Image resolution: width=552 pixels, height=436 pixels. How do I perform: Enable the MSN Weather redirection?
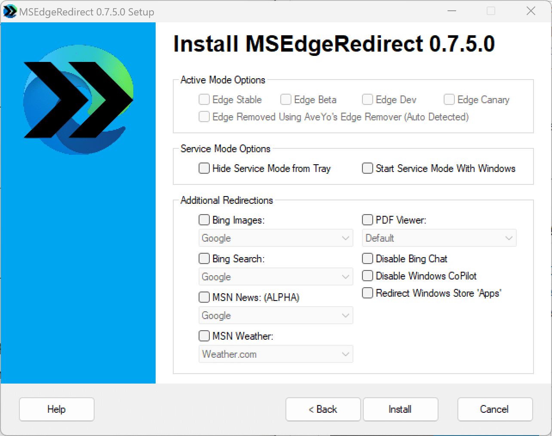click(204, 336)
